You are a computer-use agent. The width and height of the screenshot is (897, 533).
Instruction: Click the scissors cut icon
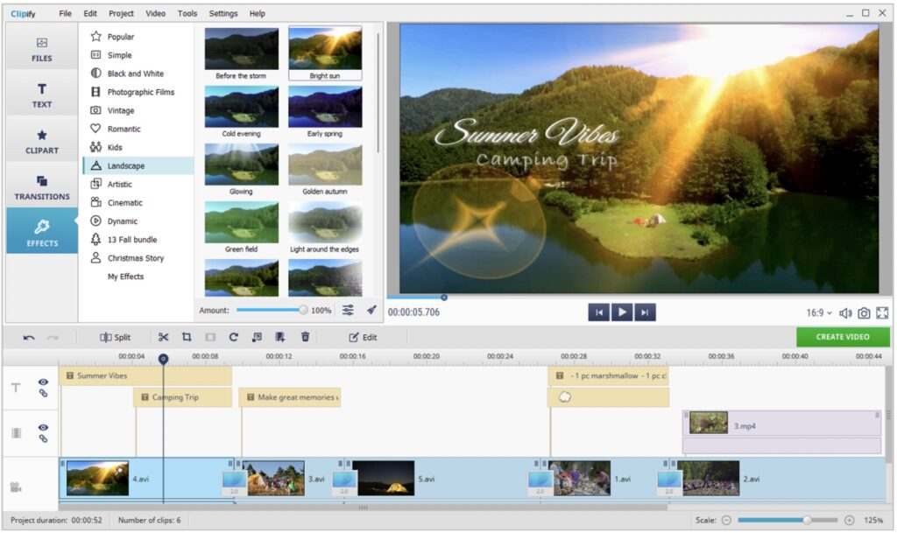[164, 337]
